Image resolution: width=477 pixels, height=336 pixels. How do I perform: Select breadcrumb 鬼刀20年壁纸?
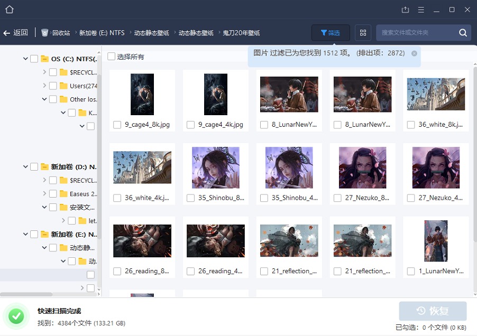tap(241, 33)
